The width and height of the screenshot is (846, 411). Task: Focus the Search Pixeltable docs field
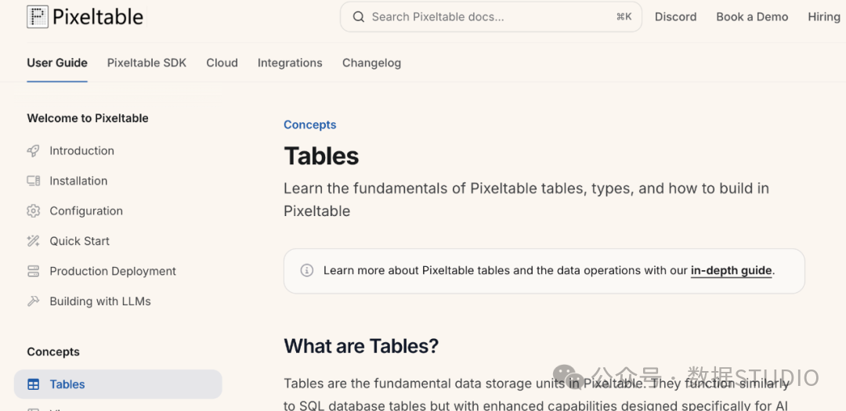(x=491, y=16)
